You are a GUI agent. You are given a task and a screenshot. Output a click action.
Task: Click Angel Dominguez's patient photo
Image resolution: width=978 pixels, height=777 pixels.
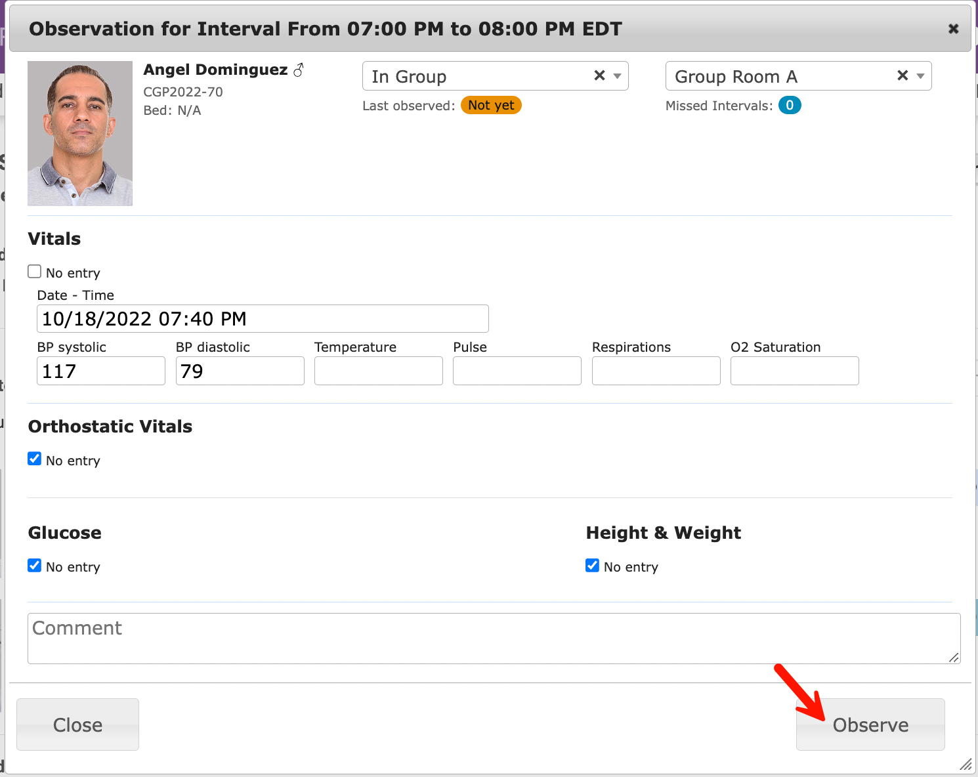coord(80,133)
